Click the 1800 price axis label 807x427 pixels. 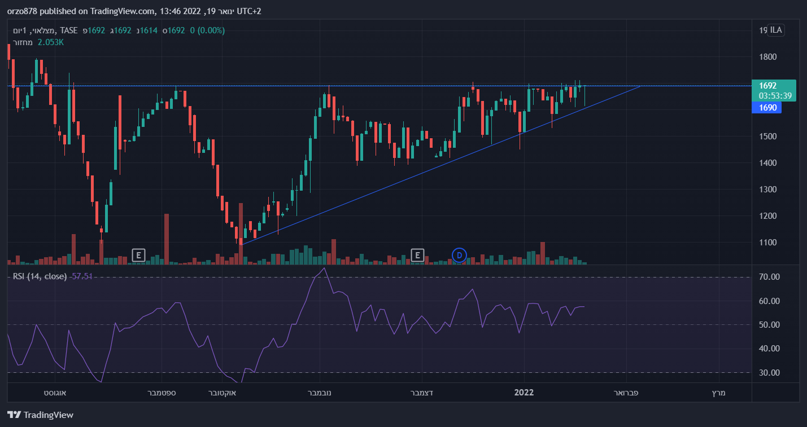768,57
